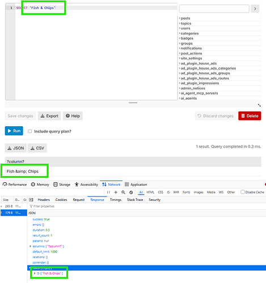Switch to Request tab
This screenshot has width=266, height=283.
pos(79,200)
